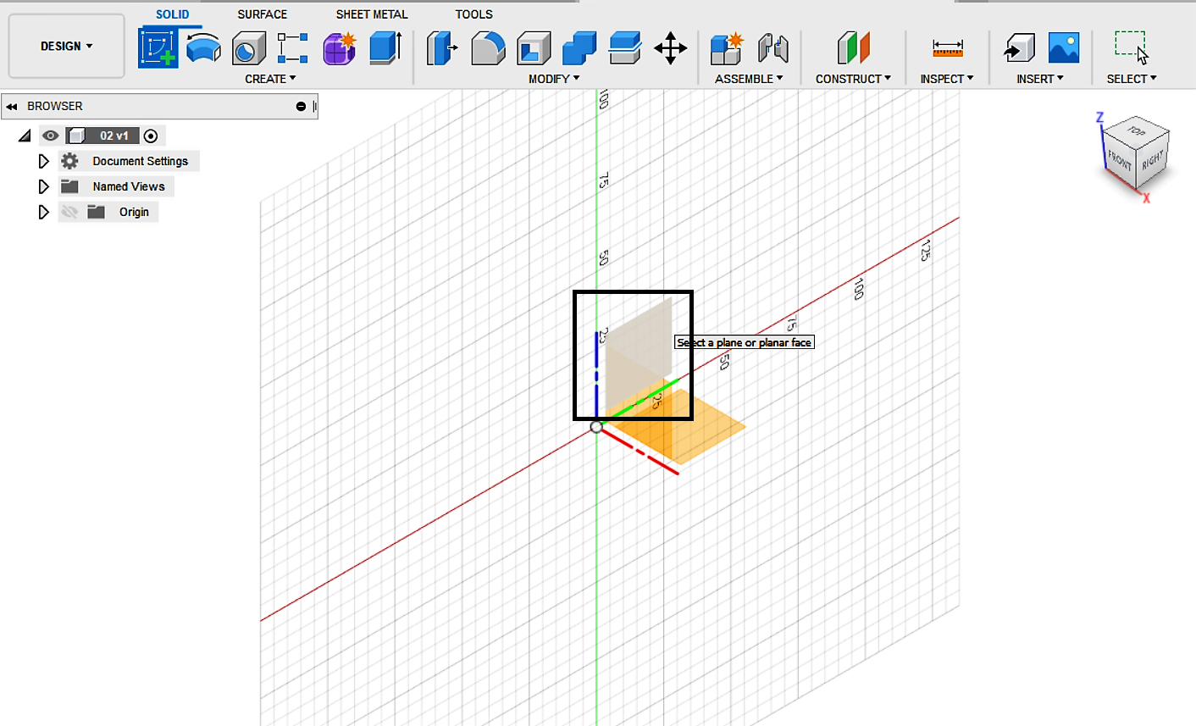
Task: Switch to the SURFACE tab
Action: (263, 14)
